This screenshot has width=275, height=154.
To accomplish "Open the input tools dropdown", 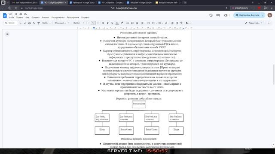I will coord(188,23).
